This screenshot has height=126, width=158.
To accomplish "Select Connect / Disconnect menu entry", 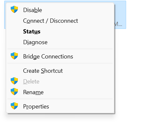I will pyautogui.click(x=50, y=21).
